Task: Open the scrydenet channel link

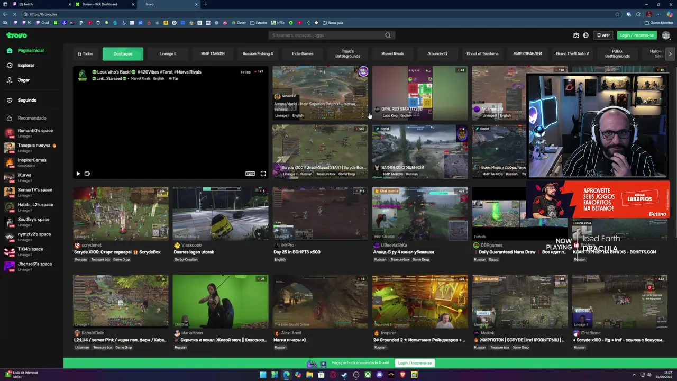Action: point(92,246)
